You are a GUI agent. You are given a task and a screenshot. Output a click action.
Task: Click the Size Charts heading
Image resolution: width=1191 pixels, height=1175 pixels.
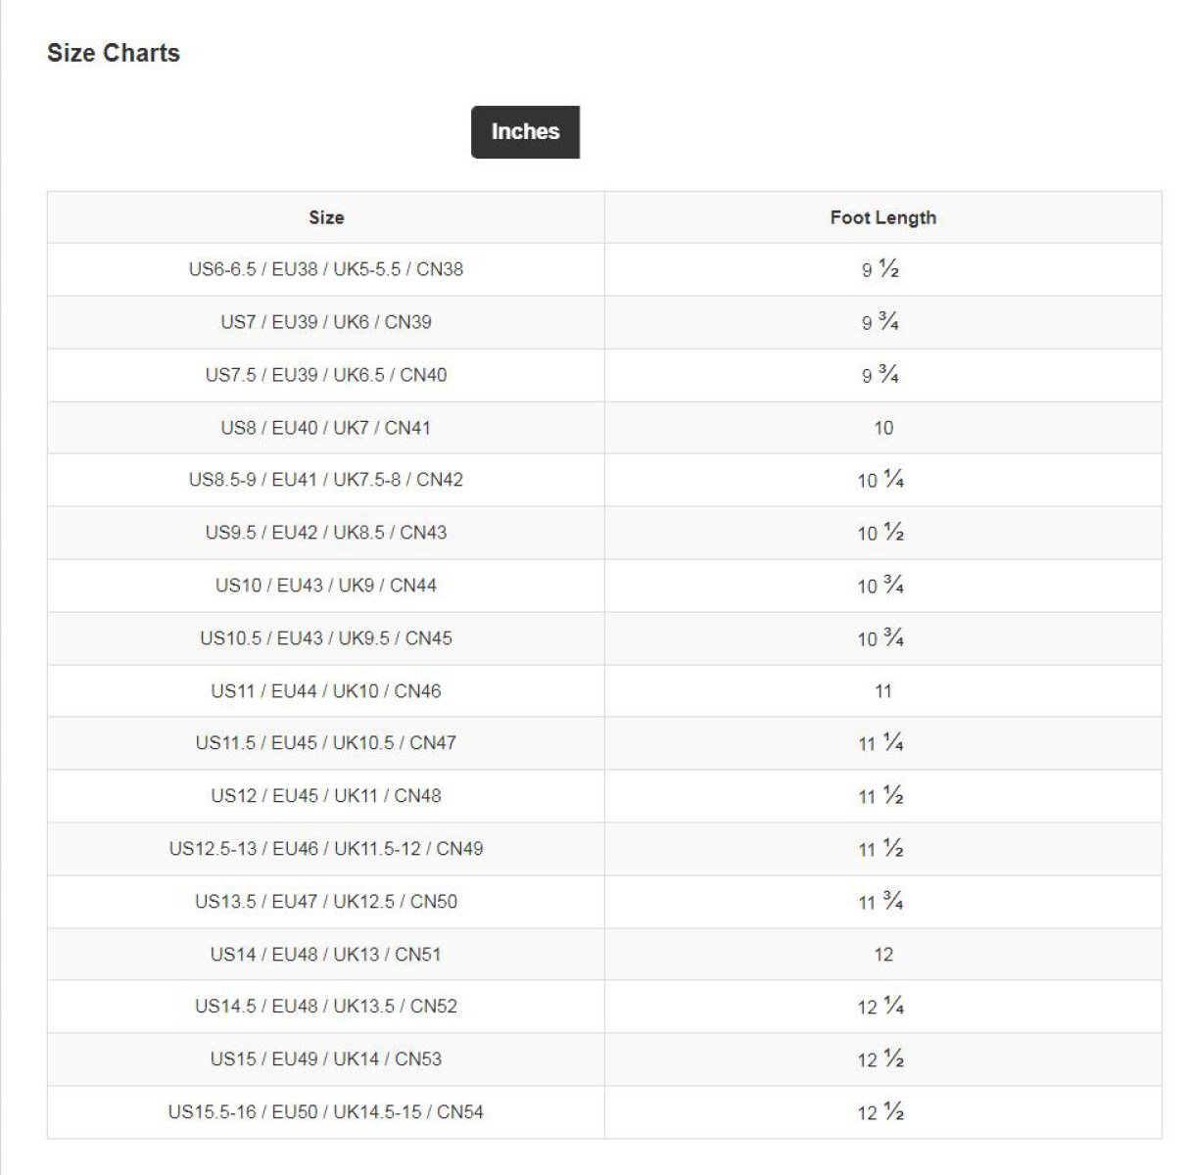tap(114, 53)
